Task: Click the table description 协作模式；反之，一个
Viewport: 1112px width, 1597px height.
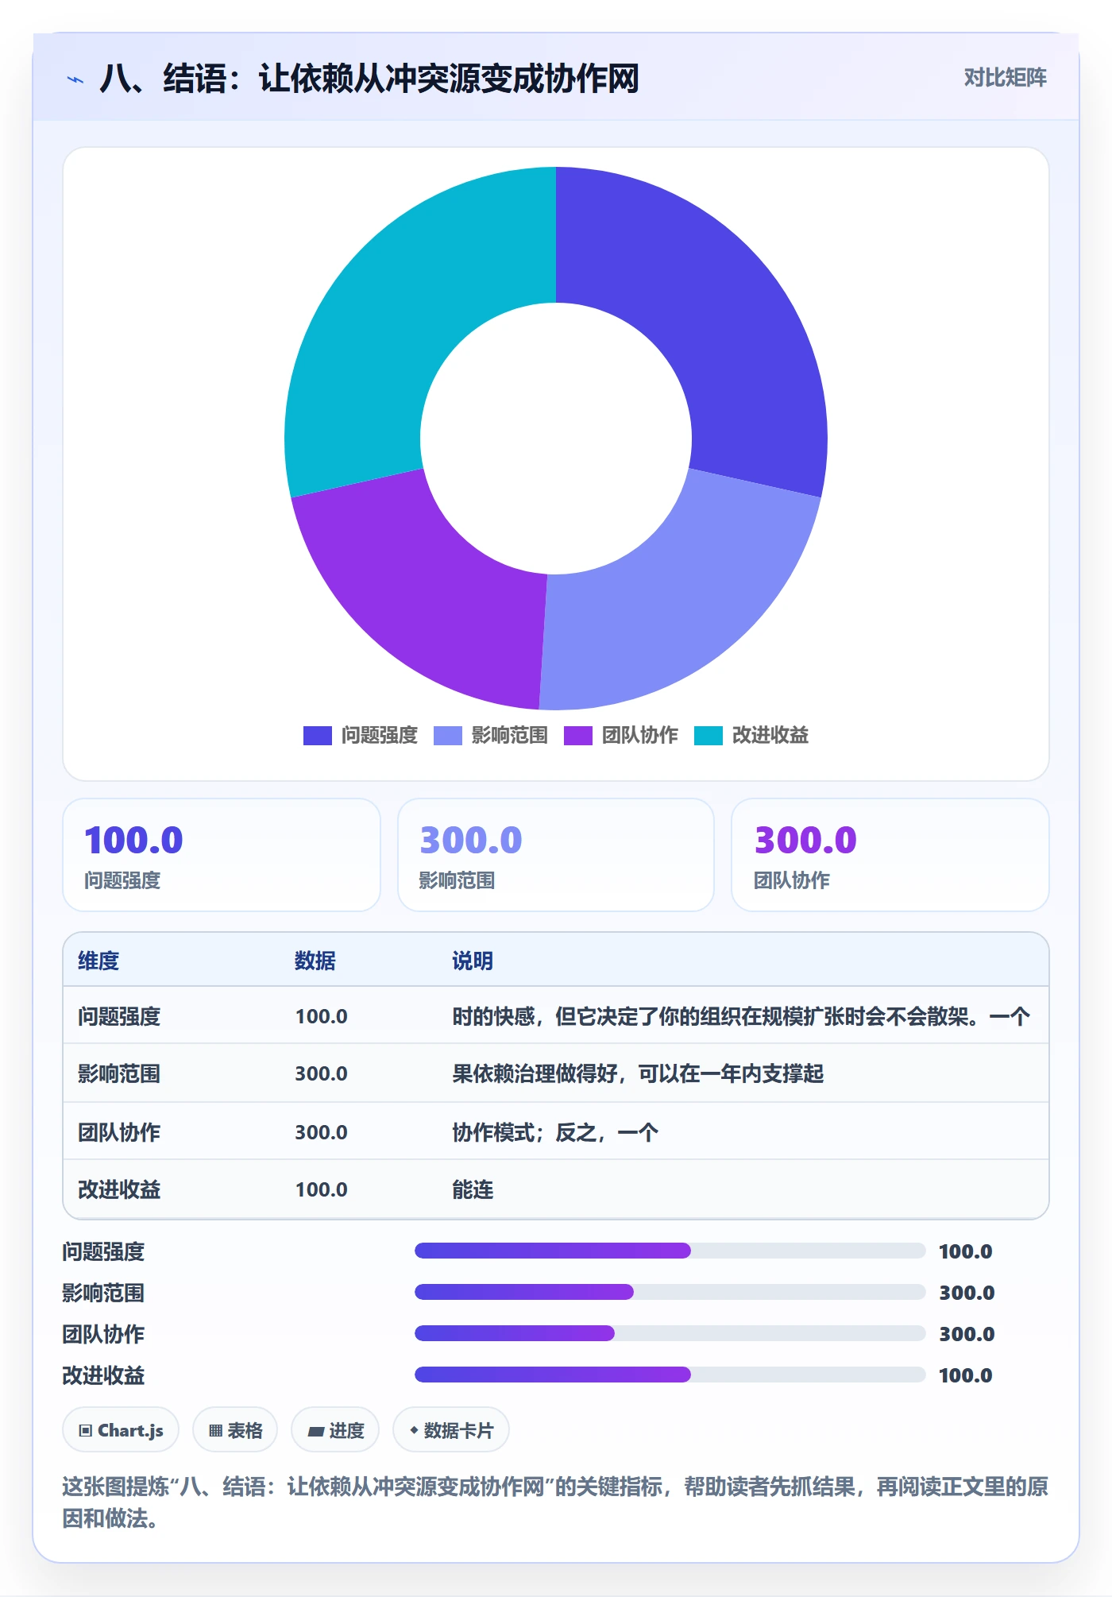Action: (x=555, y=1132)
